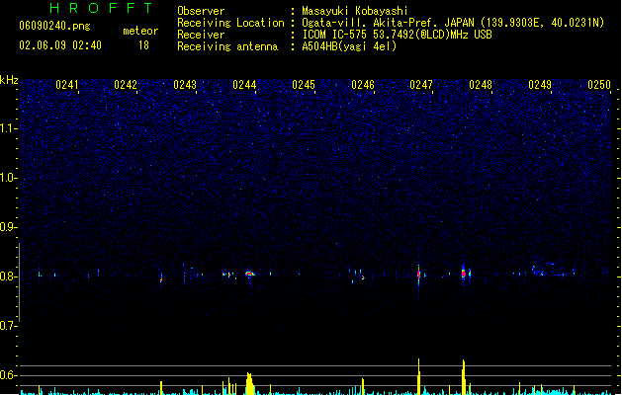Click the 0245 time marker

[x=304, y=85]
